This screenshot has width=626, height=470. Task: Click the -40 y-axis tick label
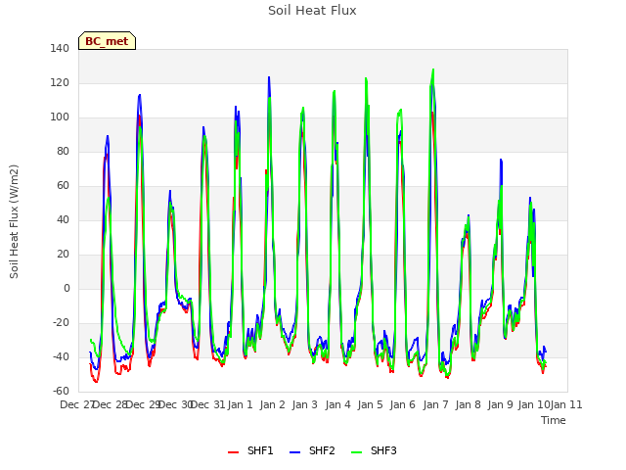pyautogui.click(x=61, y=356)
